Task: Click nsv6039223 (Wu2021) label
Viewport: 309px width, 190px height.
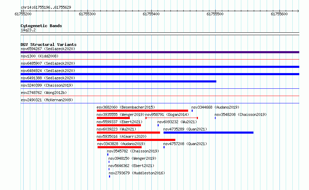Action: click(x=116, y=129)
